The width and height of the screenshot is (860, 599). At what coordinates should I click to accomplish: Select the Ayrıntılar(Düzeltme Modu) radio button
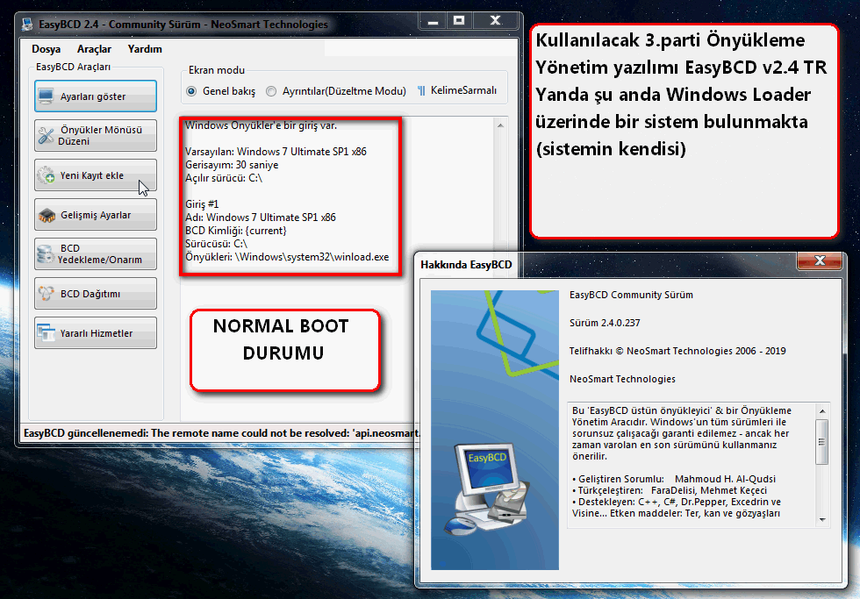point(271,91)
